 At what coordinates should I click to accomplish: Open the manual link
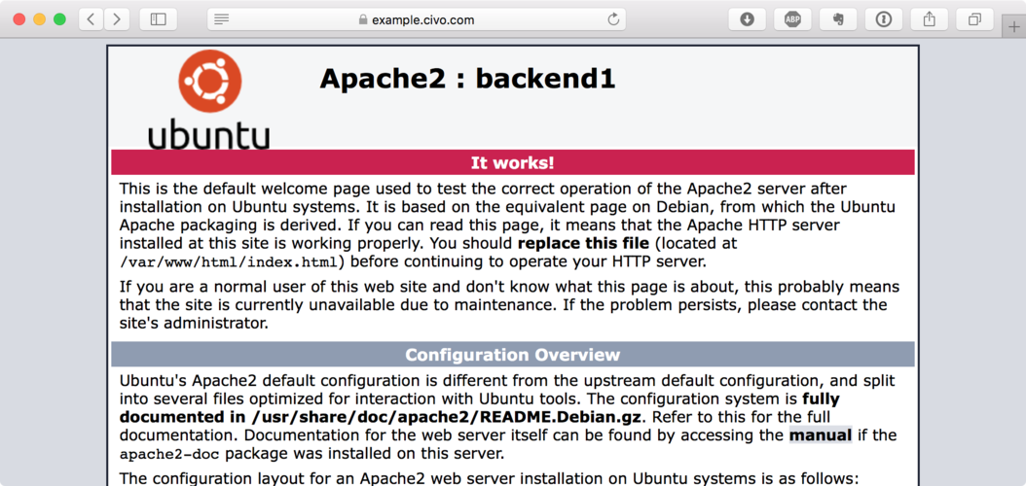[821, 435]
